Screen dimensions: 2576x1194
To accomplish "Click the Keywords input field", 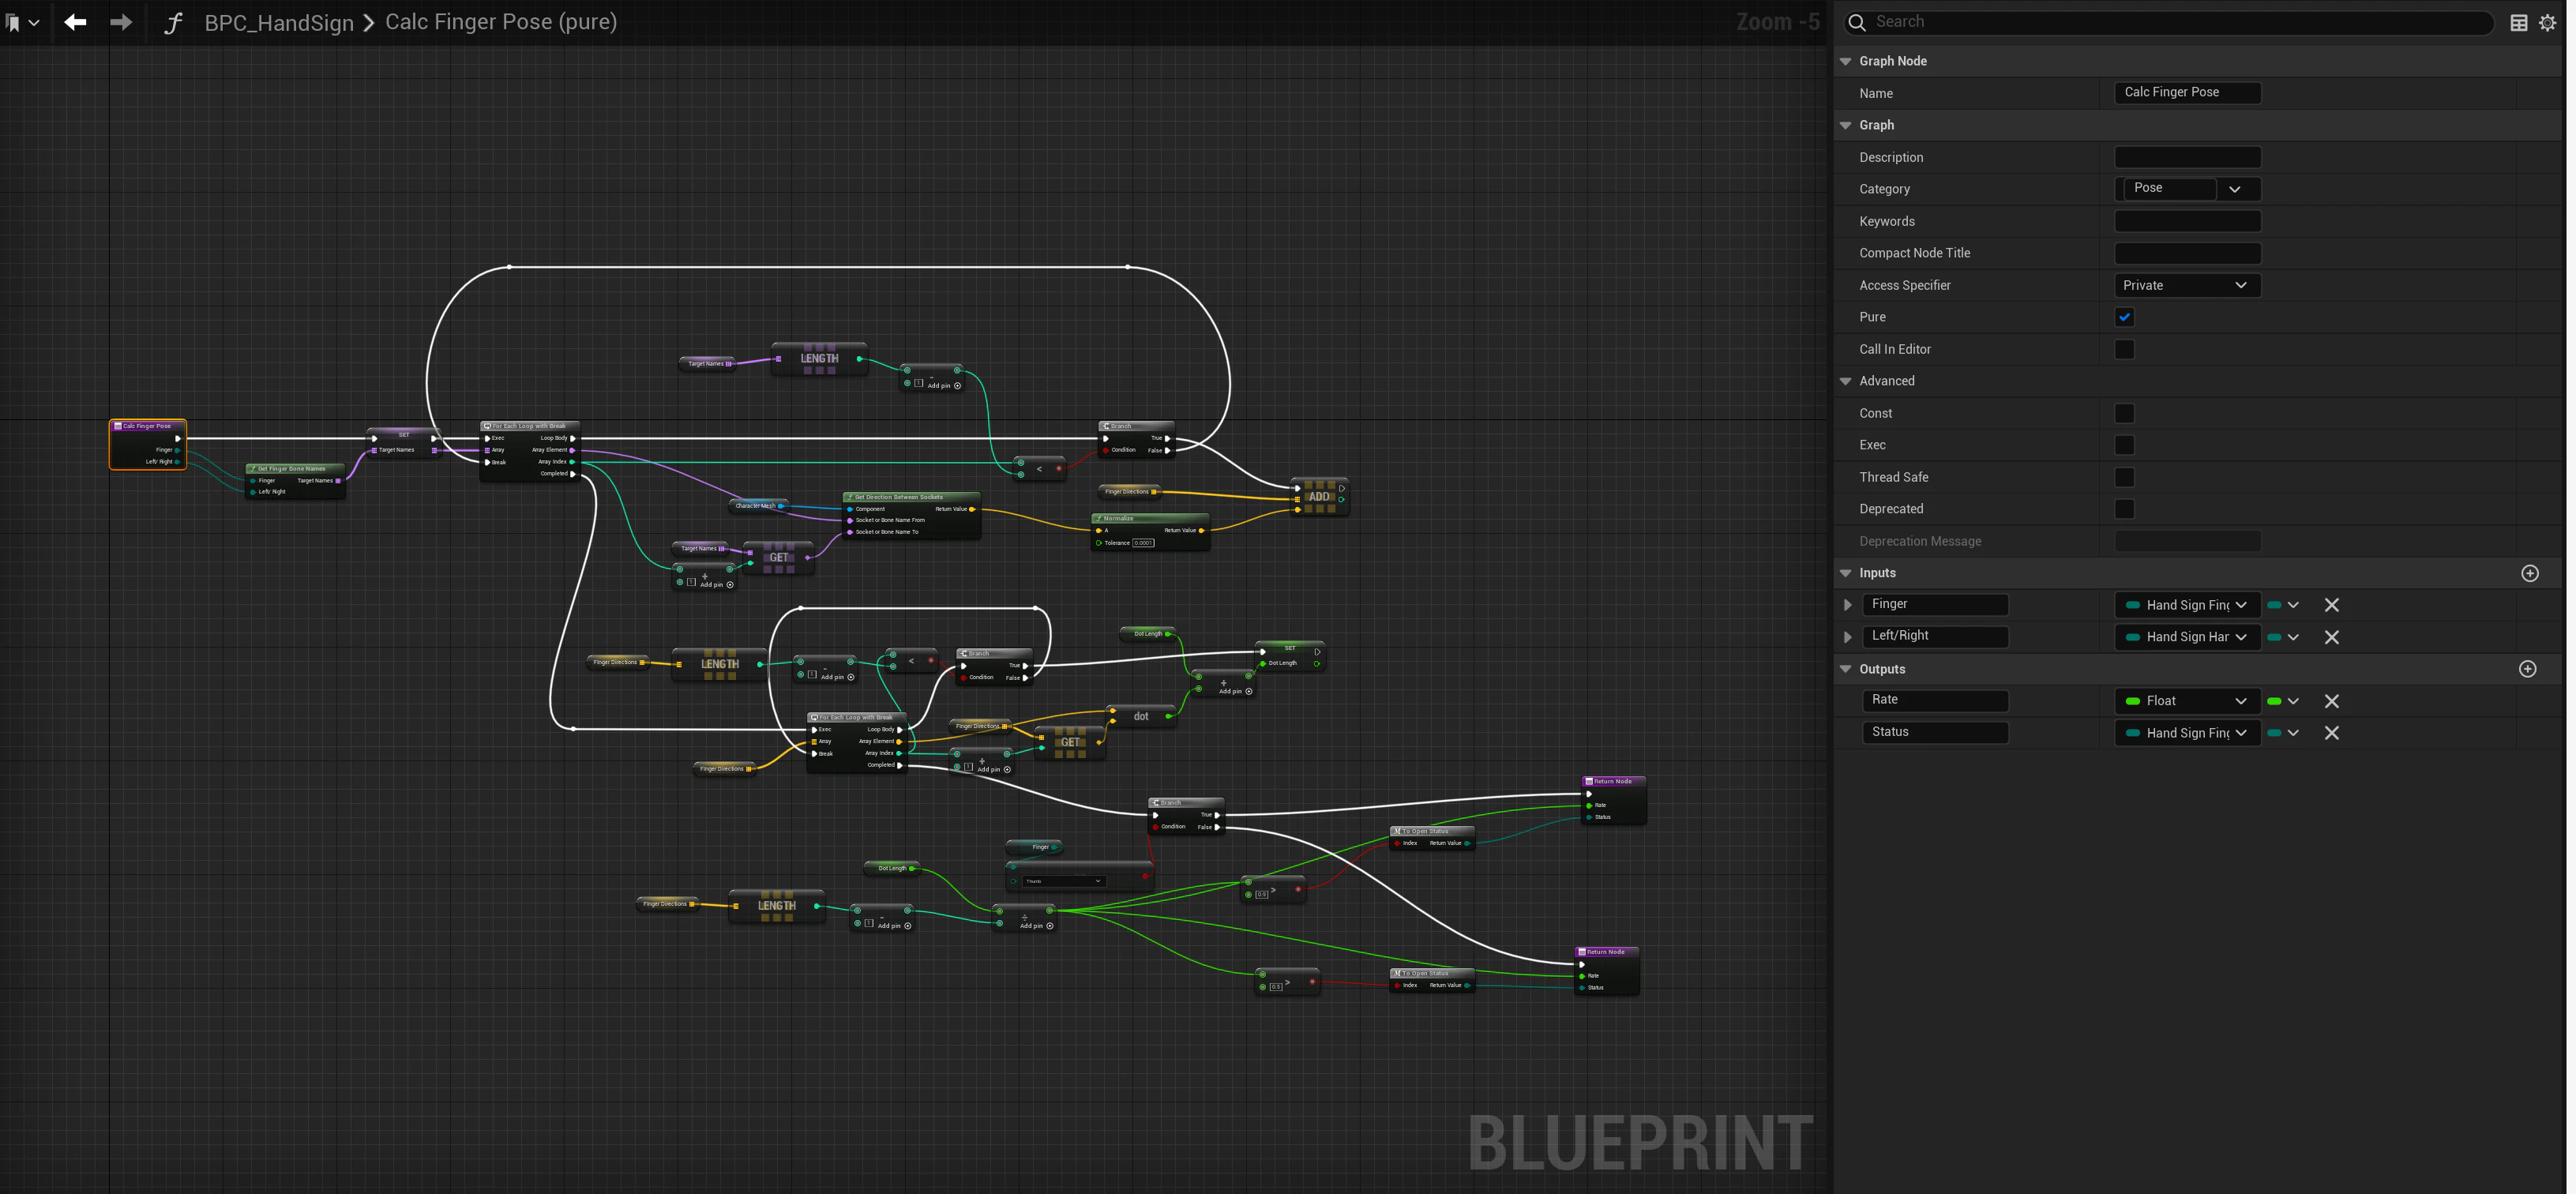I will coord(2187,221).
